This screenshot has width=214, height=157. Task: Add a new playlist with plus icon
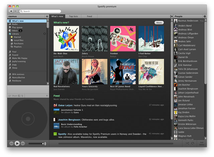click(47, 16)
